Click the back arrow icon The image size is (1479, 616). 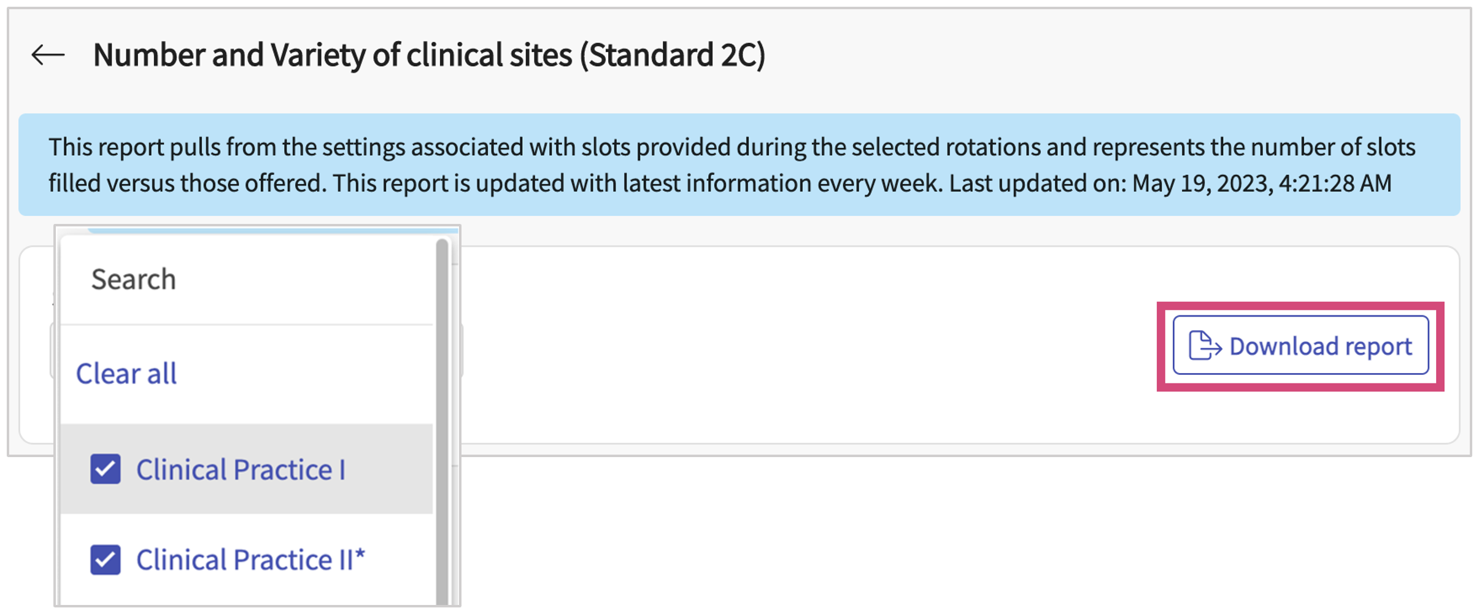pos(48,55)
